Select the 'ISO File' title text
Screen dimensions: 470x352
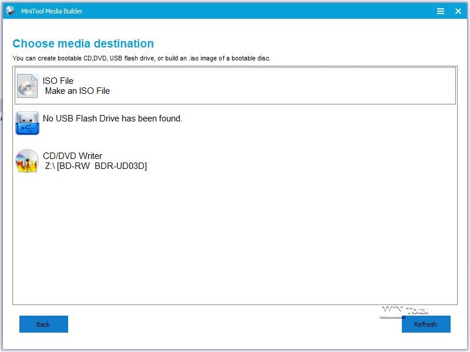click(58, 81)
